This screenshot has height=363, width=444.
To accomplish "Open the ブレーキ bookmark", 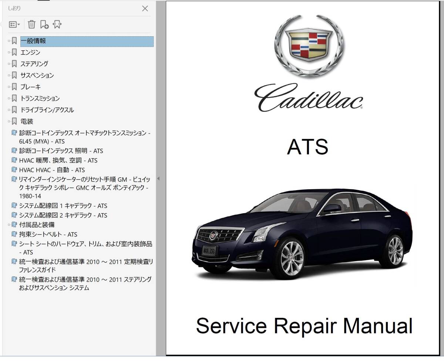I will [31, 87].
